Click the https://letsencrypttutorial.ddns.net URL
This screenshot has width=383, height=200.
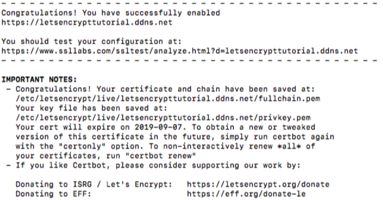pos(87,23)
